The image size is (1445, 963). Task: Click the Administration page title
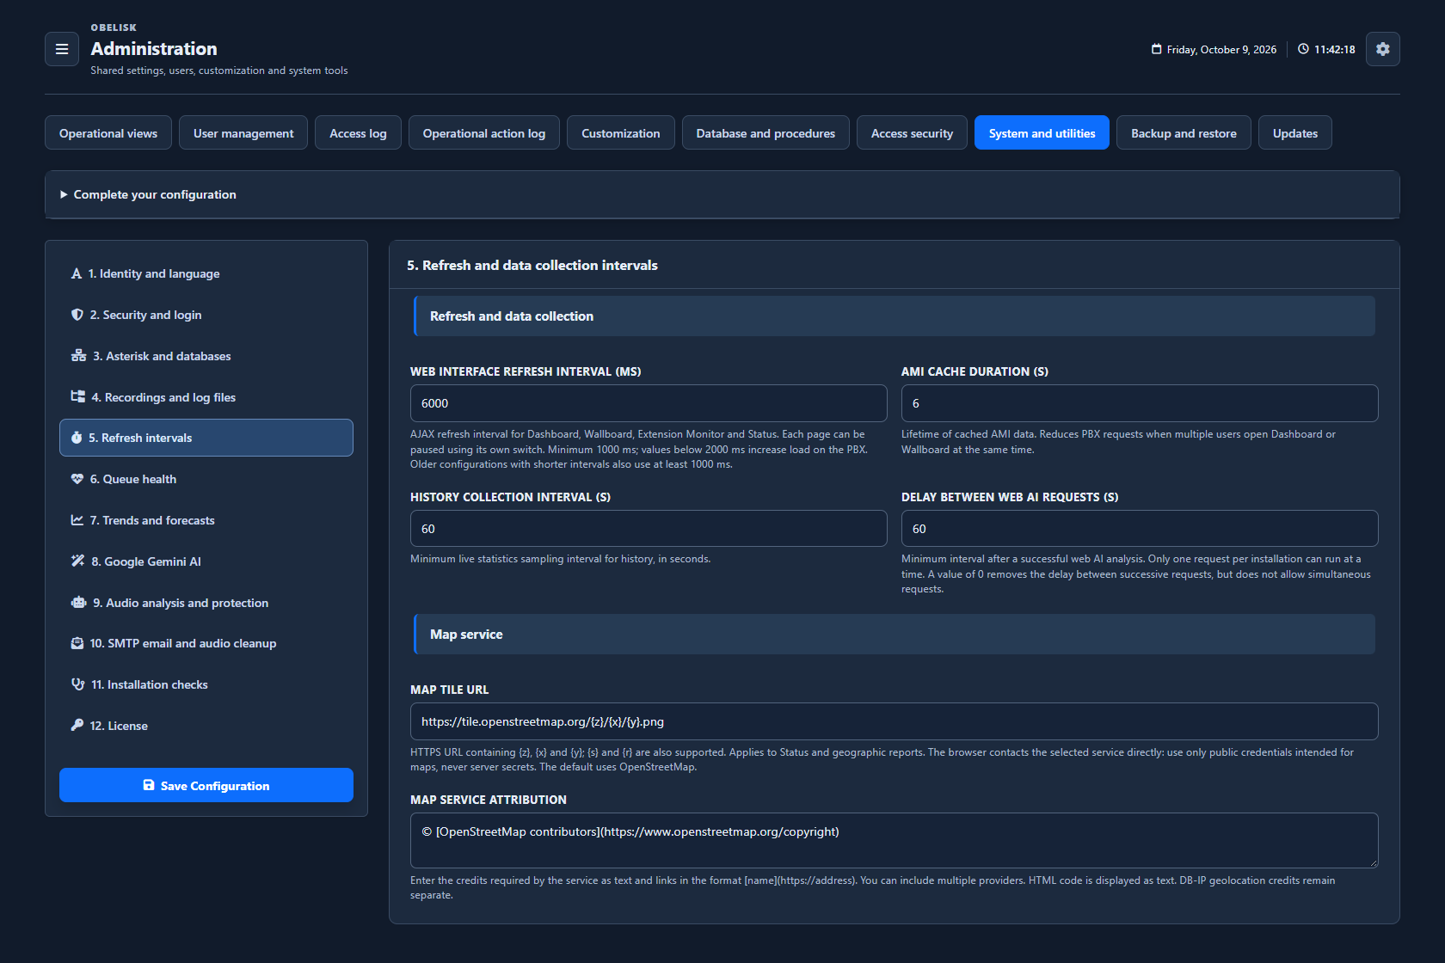154,48
